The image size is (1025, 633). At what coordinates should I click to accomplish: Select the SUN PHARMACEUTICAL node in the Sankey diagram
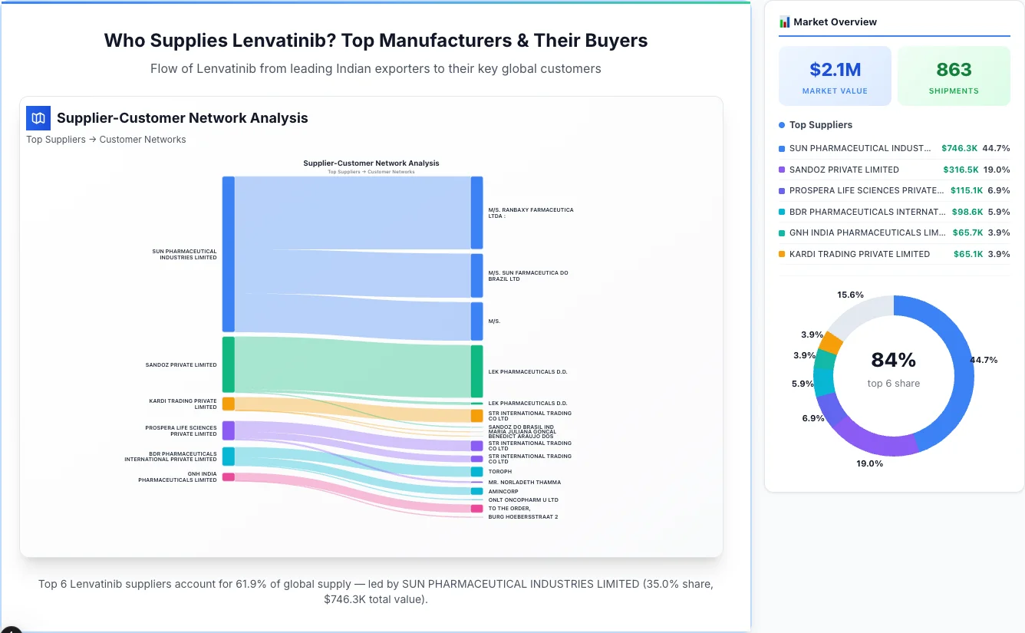pyautogui.click(x=226, y=253)
